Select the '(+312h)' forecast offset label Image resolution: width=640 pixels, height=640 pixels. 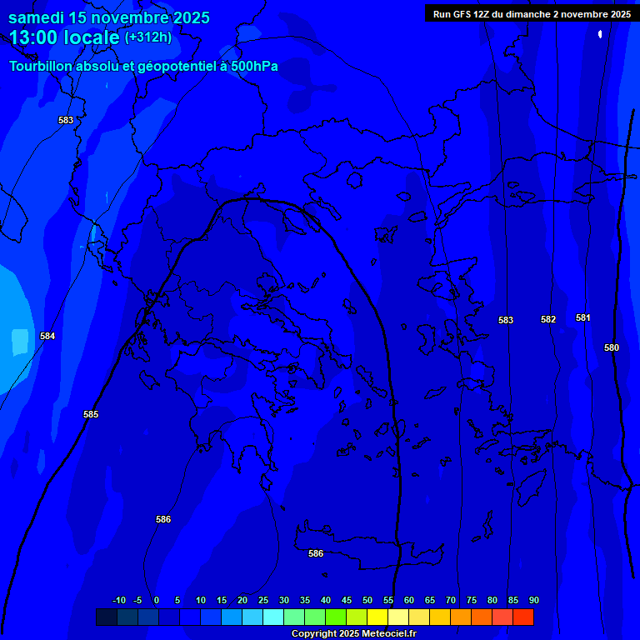click(148, 37)
